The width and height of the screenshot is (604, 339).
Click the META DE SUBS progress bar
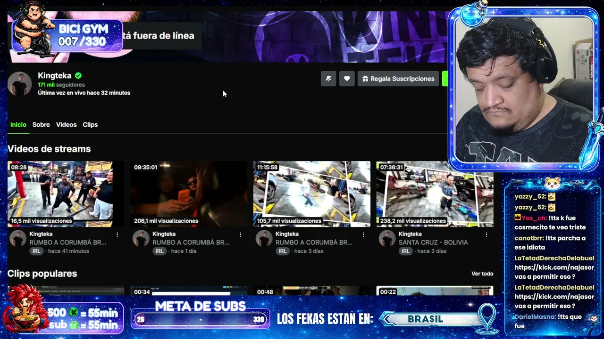click(200, 319)
